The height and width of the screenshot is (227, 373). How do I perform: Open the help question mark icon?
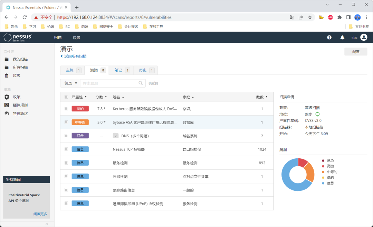329,38
